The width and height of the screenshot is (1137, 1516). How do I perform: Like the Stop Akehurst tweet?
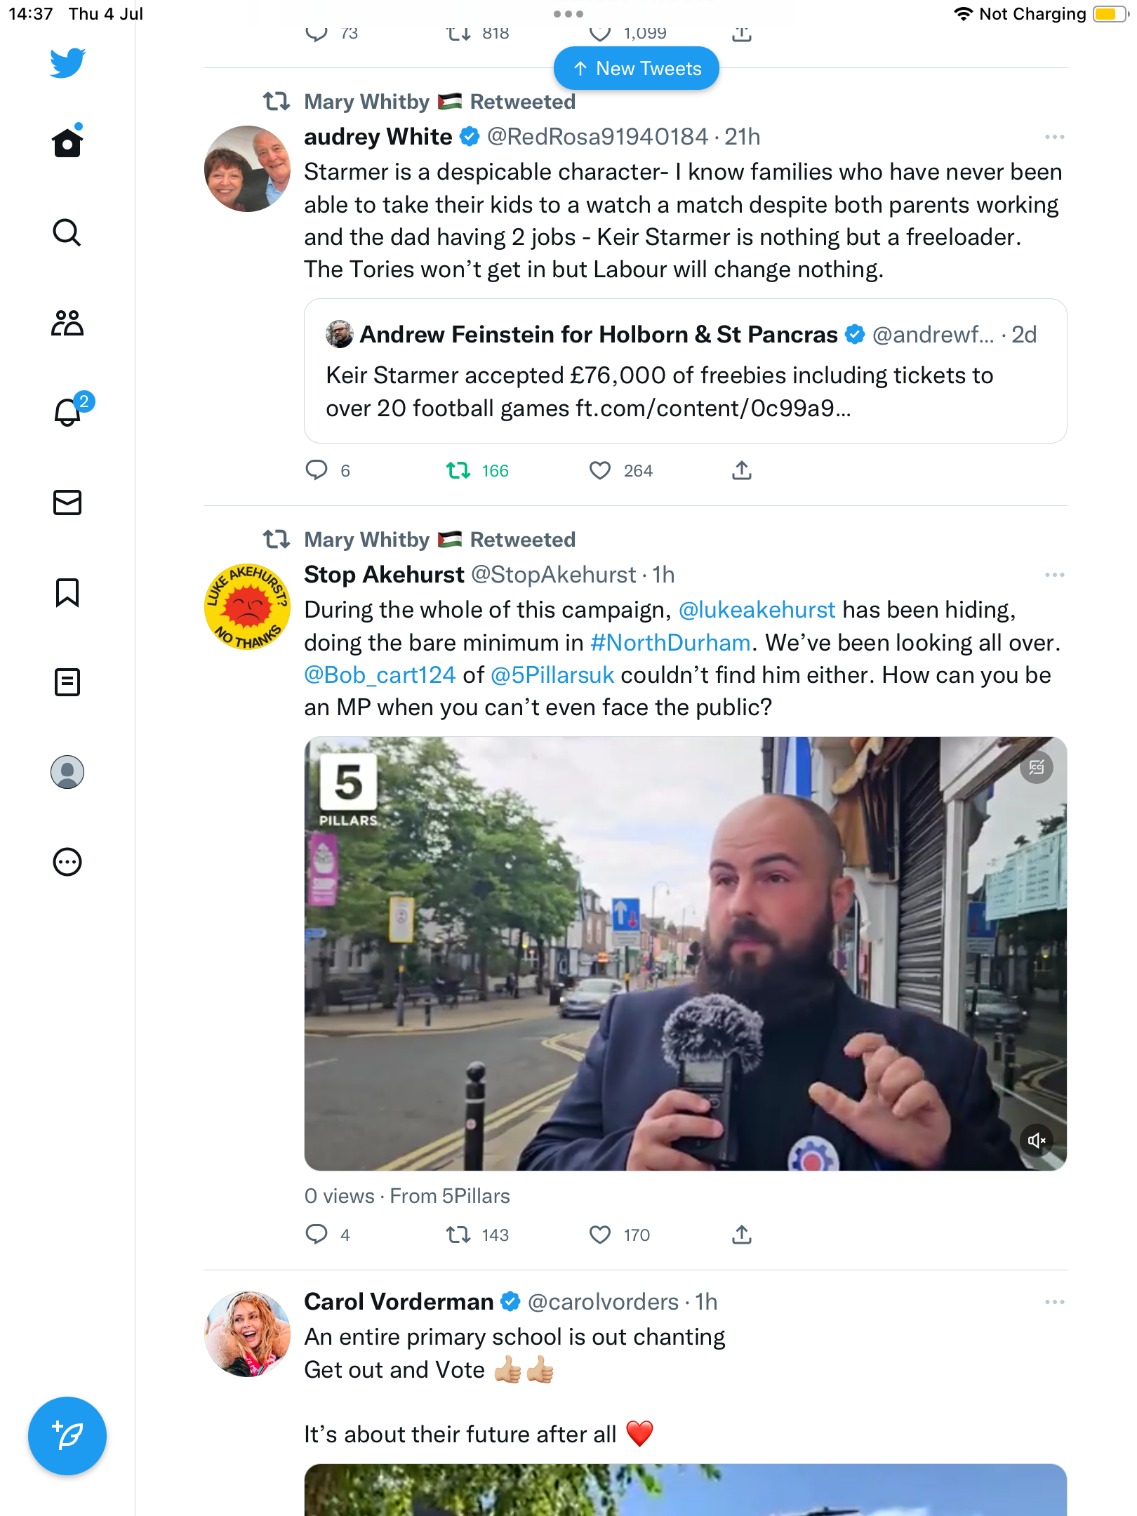600,1235
